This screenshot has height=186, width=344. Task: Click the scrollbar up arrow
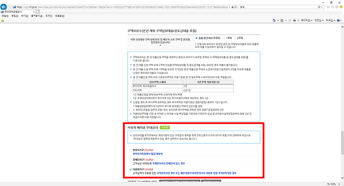coord(342,27)
